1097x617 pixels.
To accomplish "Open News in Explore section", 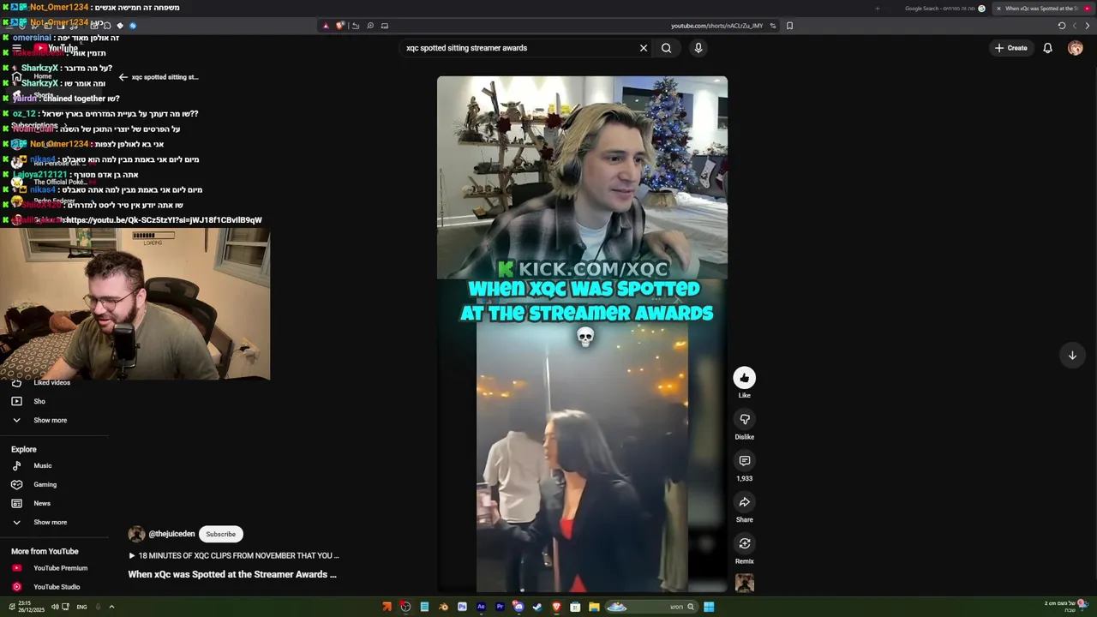I will (42, 504).
